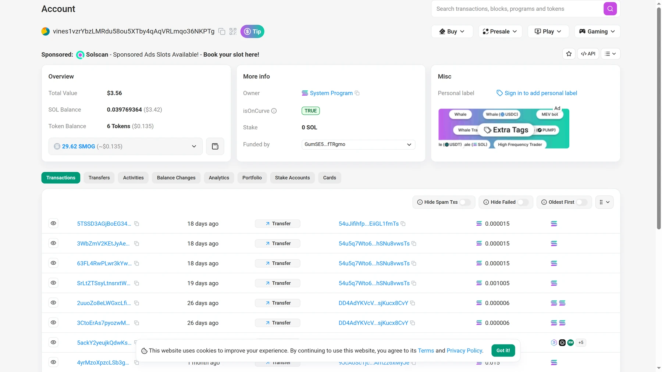The height and width of the screenshot is (372, 662).
Task: Click Transfer badge in 63FL4RwPLwr3kYw row
Action: [x=278, y=264]
